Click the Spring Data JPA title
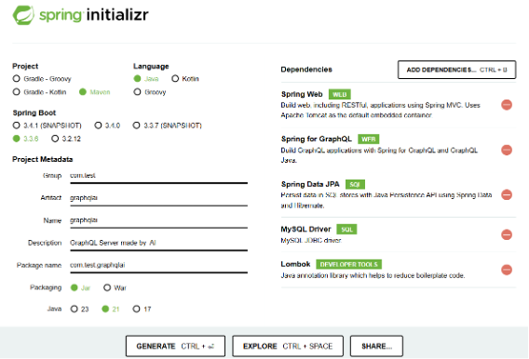Viewport: 529px width, 359px height. (310, 184)
